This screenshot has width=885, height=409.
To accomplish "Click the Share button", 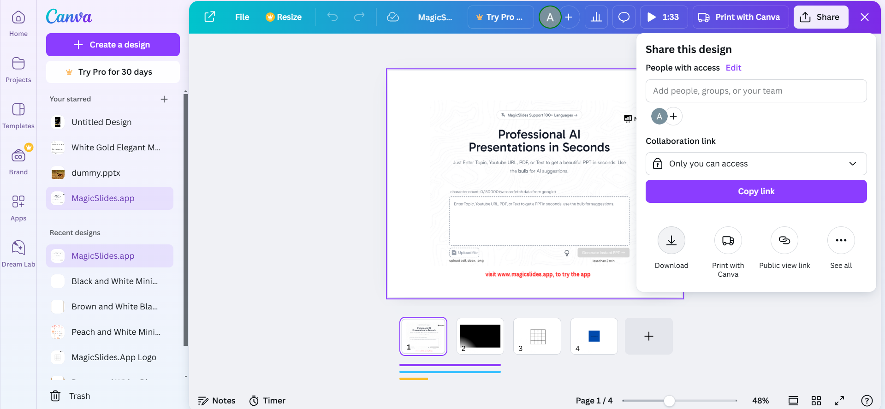I will pos(821,17).
